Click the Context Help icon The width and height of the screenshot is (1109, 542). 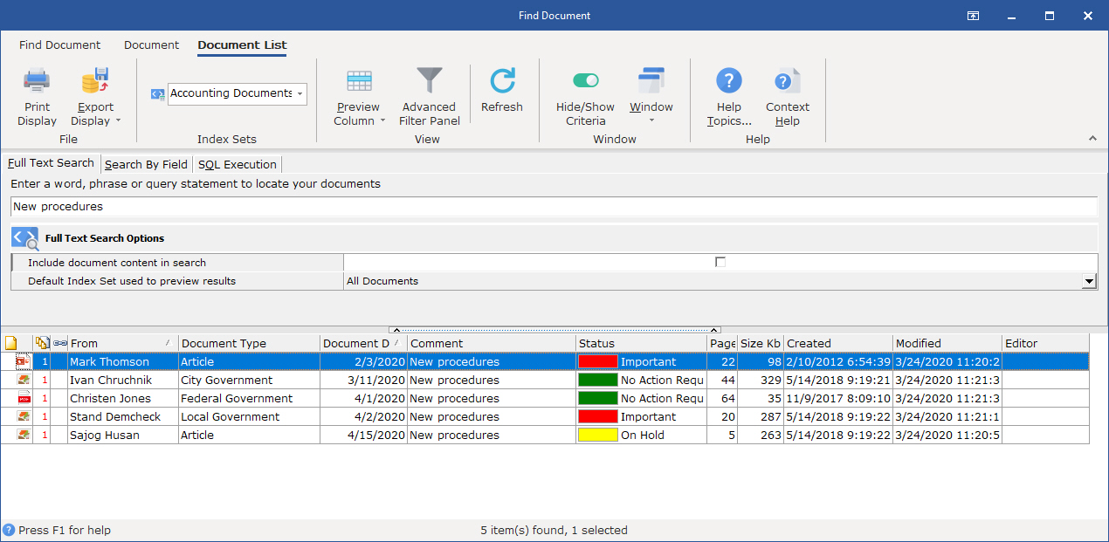pyautogui.click(x=787, y=81)
